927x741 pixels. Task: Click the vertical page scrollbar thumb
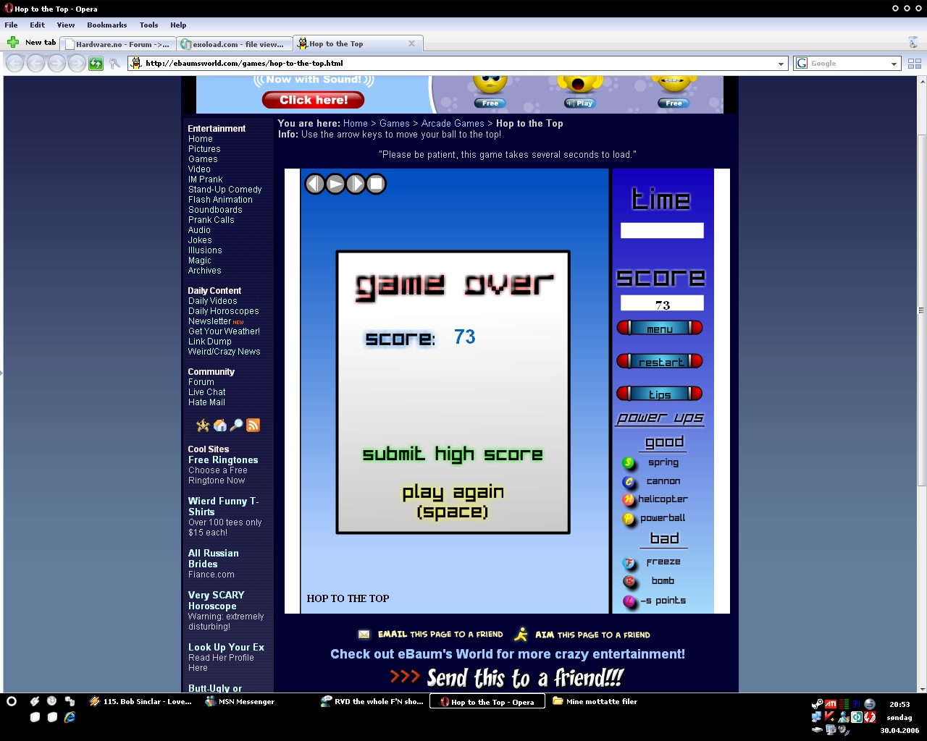pyautogui.click(x=922, y=311)
